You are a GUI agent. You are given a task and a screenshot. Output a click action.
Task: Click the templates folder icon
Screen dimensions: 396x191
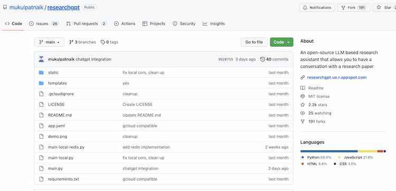tap(41, 83)
